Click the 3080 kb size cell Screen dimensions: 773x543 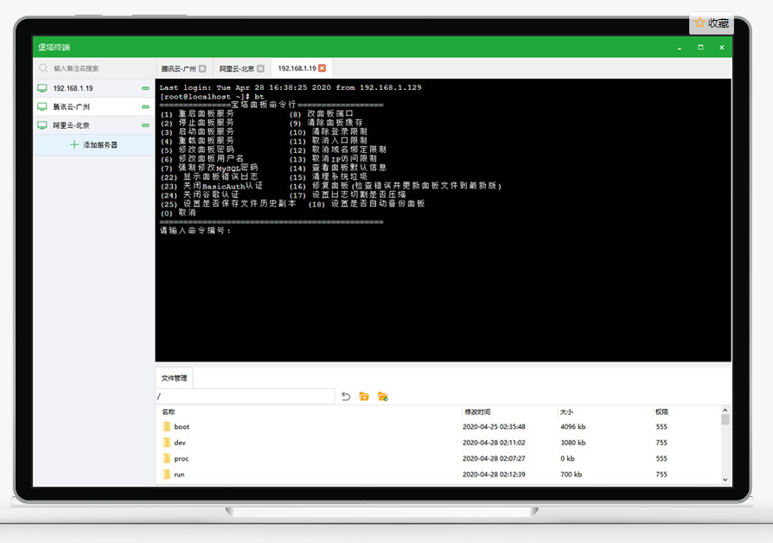[573, 443]
